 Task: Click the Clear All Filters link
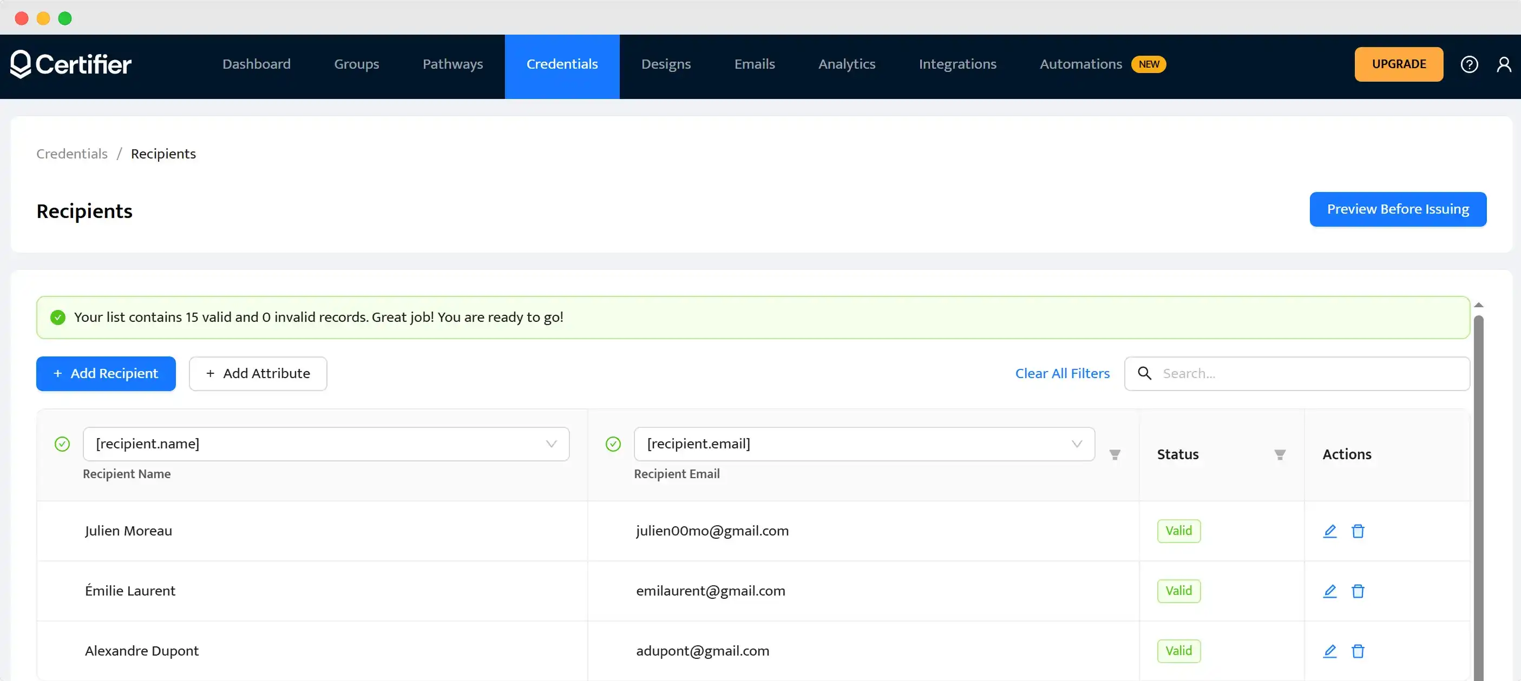pos(1062,374)
